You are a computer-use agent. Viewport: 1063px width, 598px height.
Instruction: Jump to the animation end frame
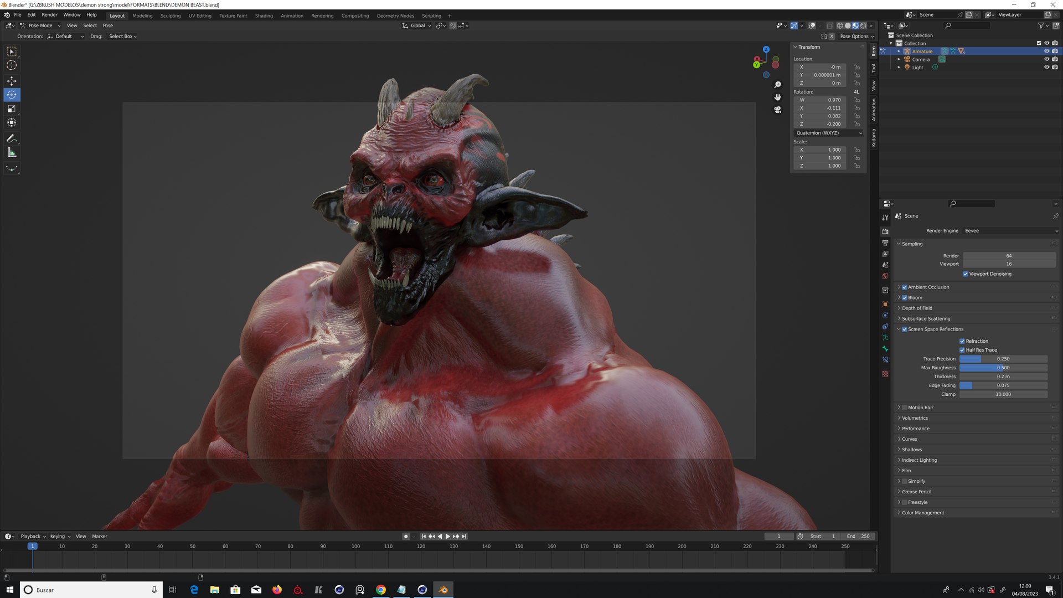point(464,536)
